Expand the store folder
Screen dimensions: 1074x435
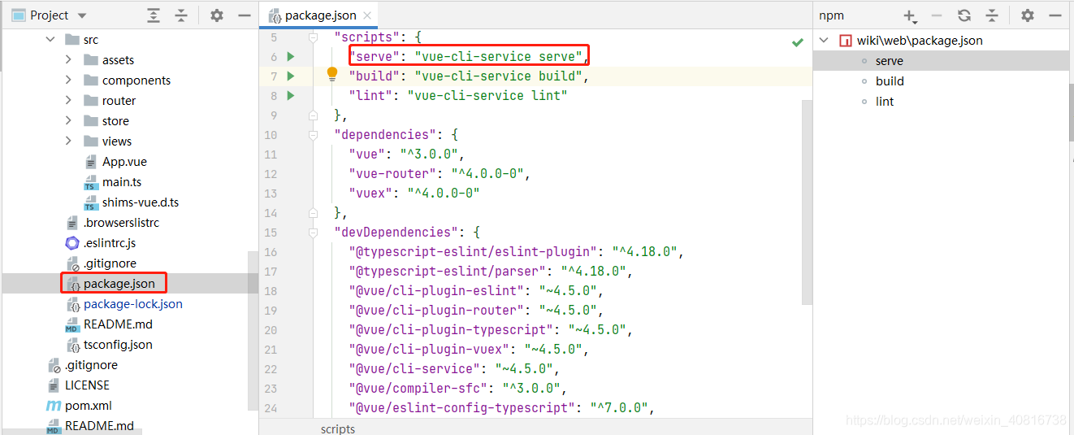click(69, 121)
